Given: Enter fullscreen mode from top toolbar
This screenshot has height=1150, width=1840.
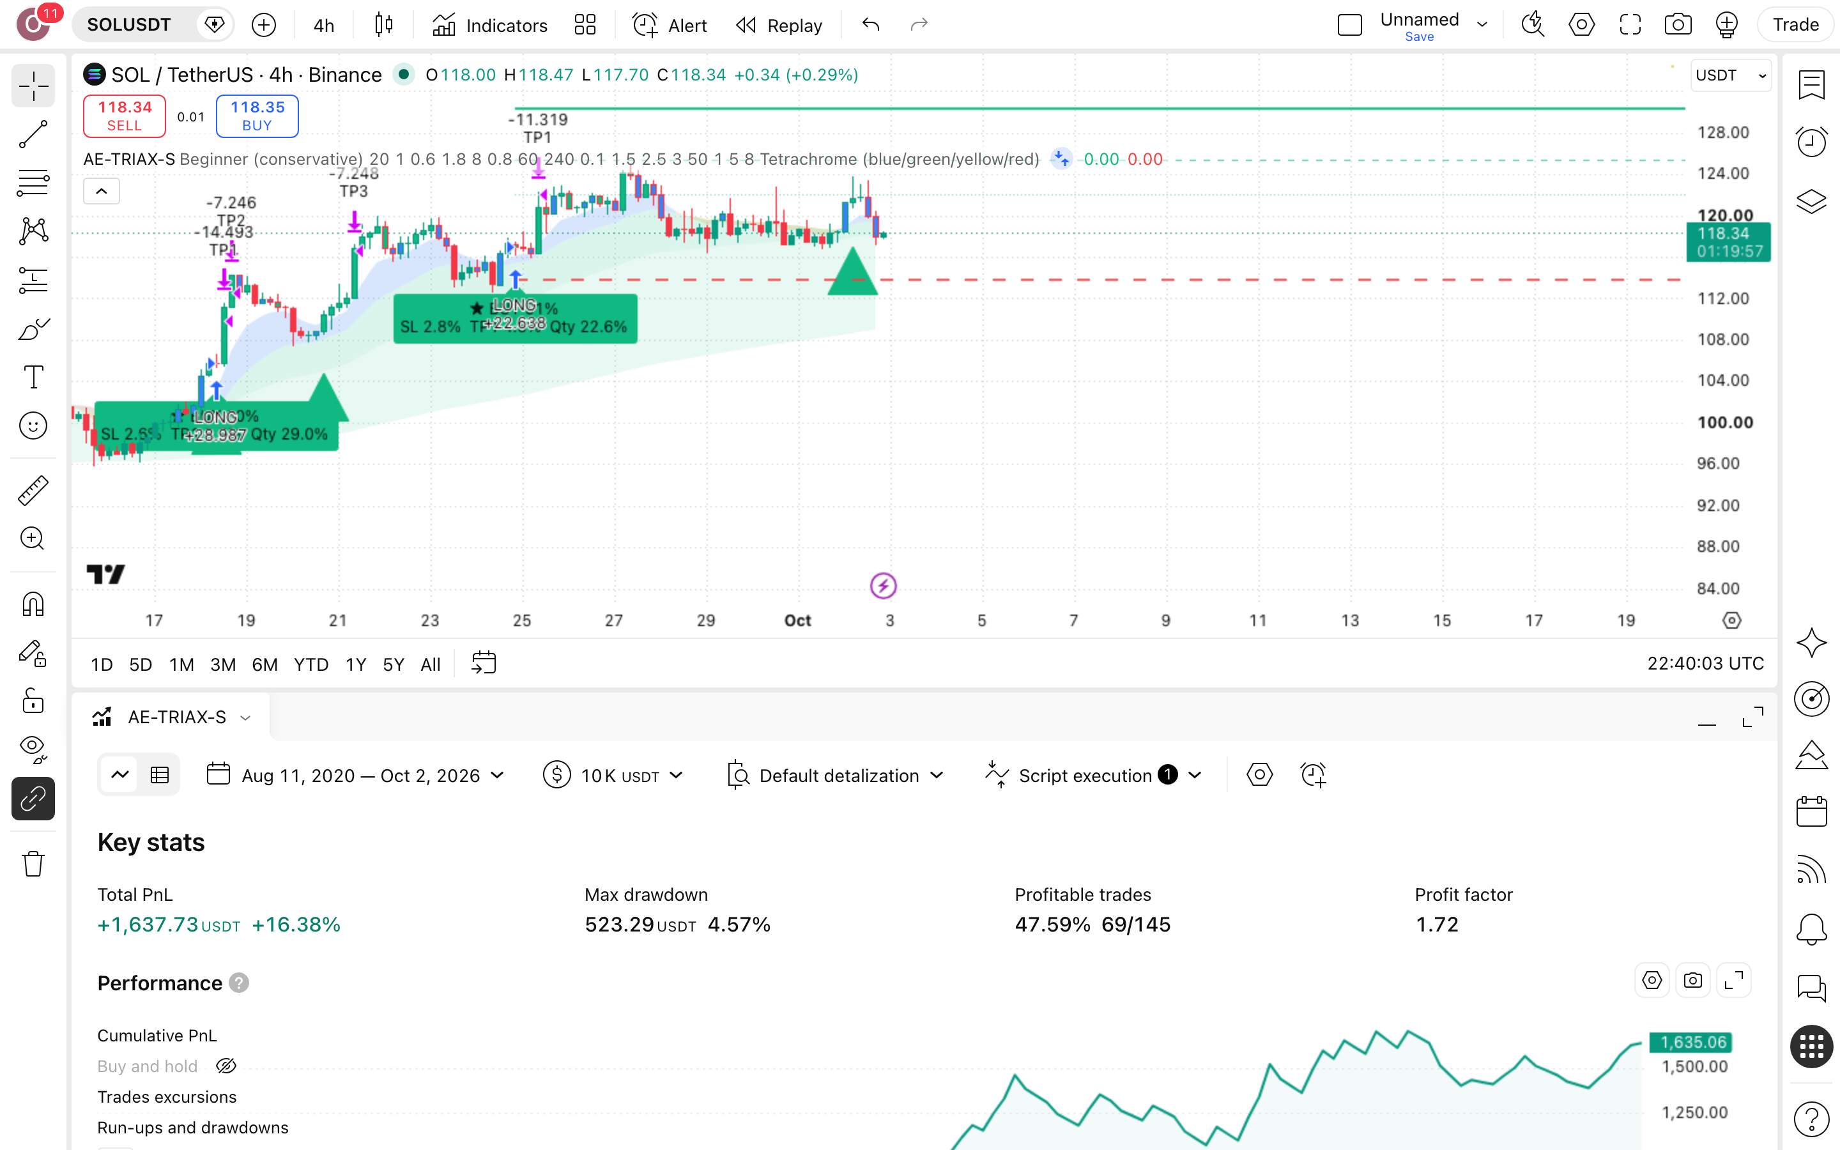Looking at the screenshot, I should 1629,25.
